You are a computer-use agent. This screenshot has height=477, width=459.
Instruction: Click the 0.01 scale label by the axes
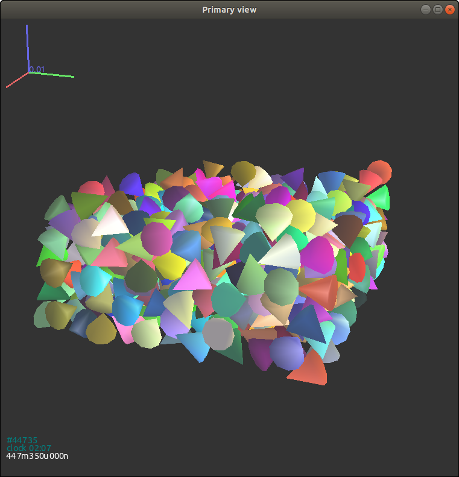pyautogui.click(x=37, y=69)
